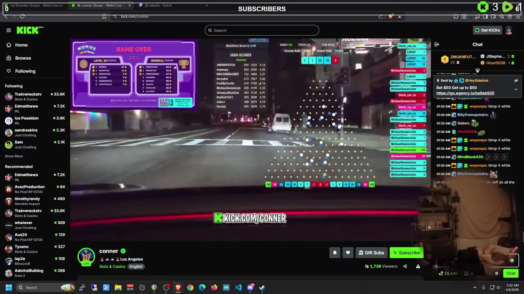Open the go.egency.io pinned link
Viewport: 524px width, 294px height.
(465, 93)
